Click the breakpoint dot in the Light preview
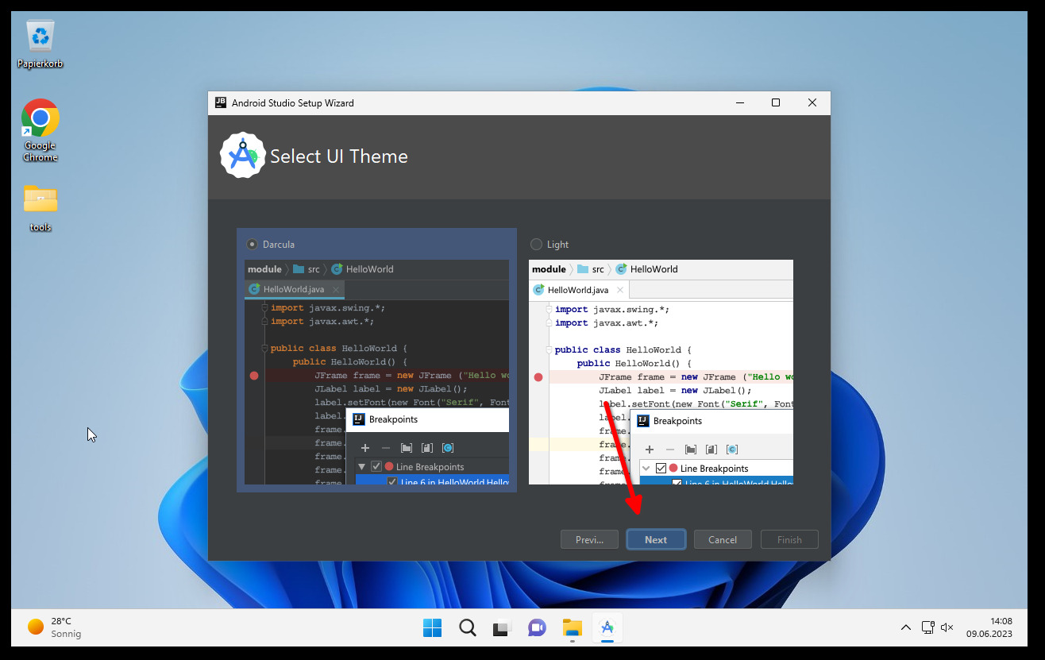Viewport: 1045px width, 660px height. [x=538, y=377]
